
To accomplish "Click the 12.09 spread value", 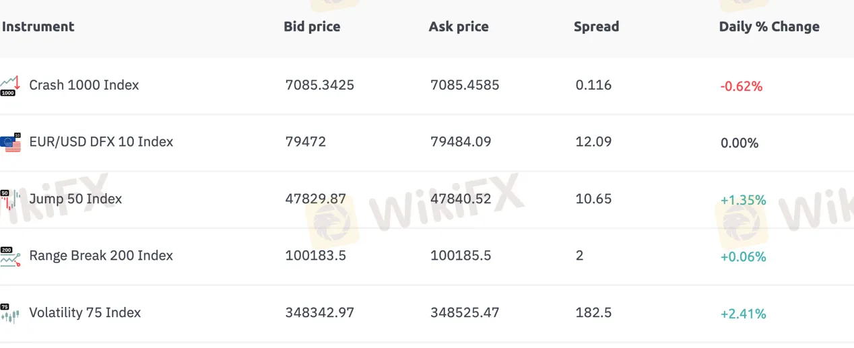I will [x=594, y=142].
